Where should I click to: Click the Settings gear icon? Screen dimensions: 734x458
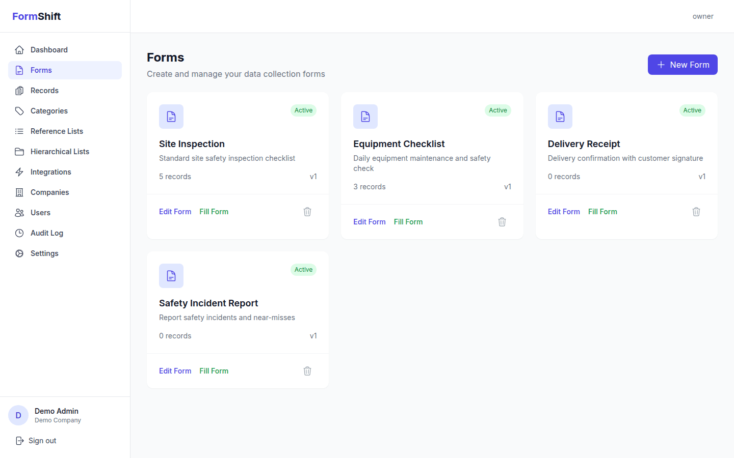pyautogui.click(x=19, y=253)
